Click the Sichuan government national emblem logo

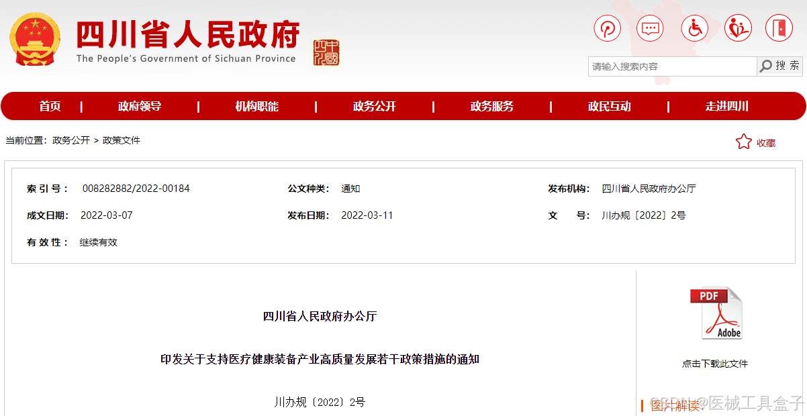(x=35, y=39)
